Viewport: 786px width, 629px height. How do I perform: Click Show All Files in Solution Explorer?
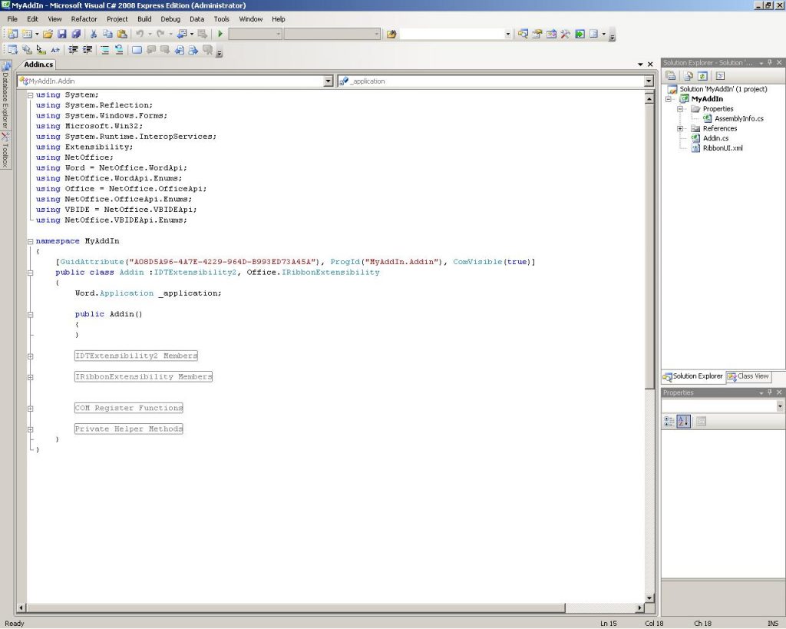[x=689, y=76]
